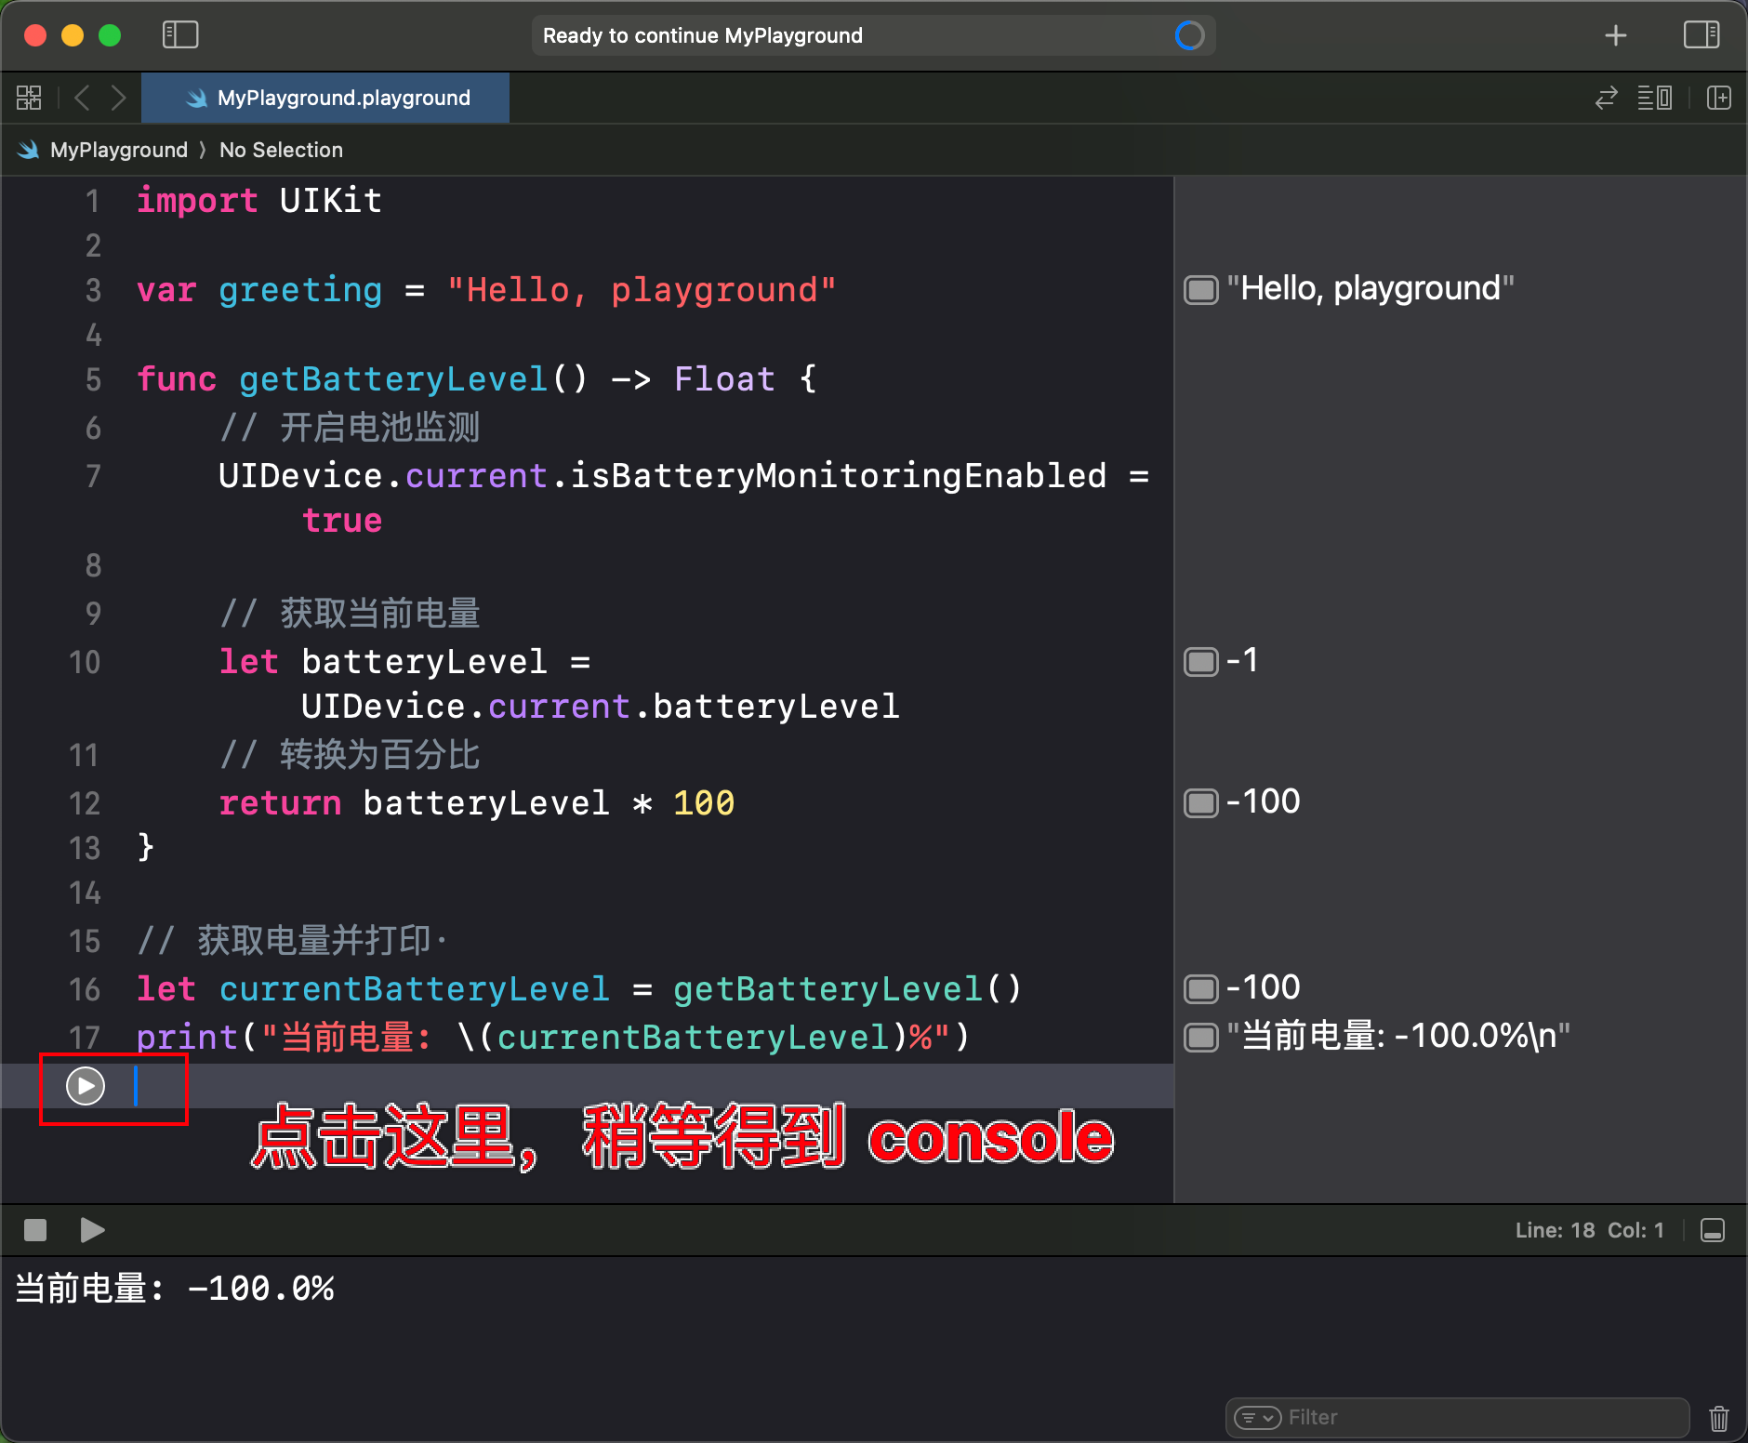Click Line 18 Col 1 indicator
Screen dimensions: 1748x1443
coord(1589,1230)
